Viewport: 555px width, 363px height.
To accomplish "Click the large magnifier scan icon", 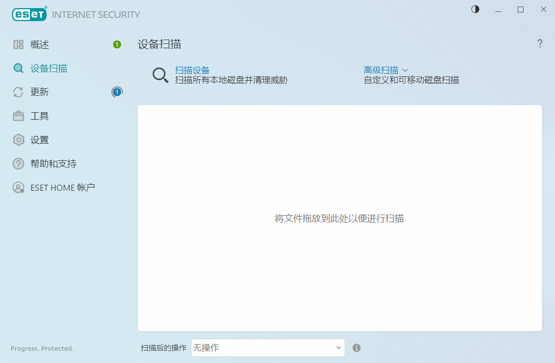I will click(160, 75).
